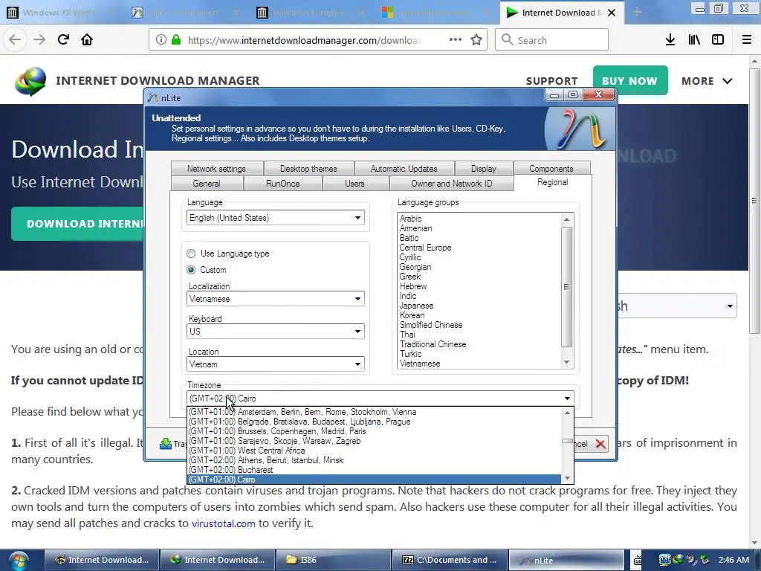Open the 7-Zip C:\Documents and taskbar item

point(450,560)
